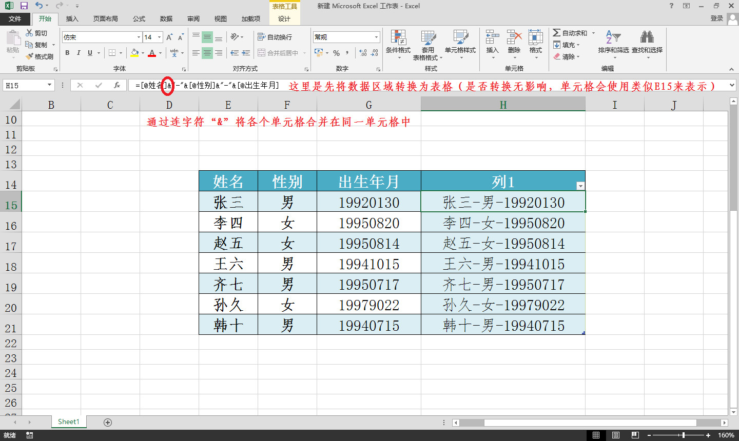Click the increase decimal icon

(363, 53)
